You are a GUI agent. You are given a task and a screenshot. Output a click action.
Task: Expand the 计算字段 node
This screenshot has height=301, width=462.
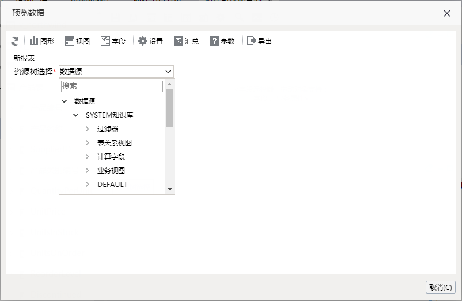pyautogui.click(x=87, y=156)
